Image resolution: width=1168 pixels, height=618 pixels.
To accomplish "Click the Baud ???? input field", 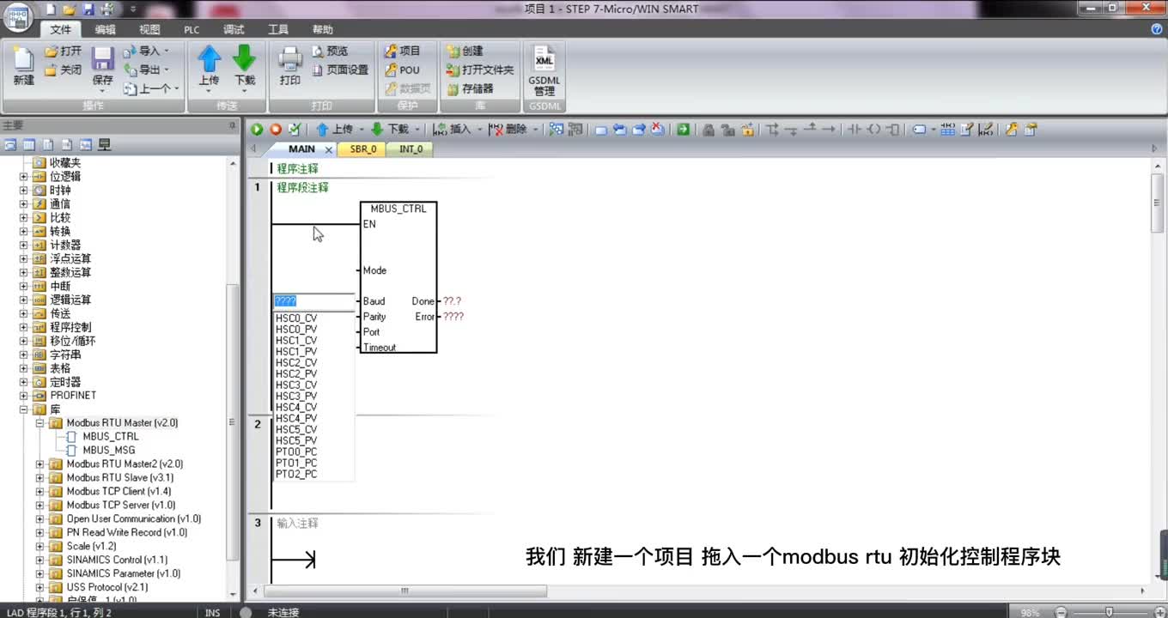I will 313,301.
